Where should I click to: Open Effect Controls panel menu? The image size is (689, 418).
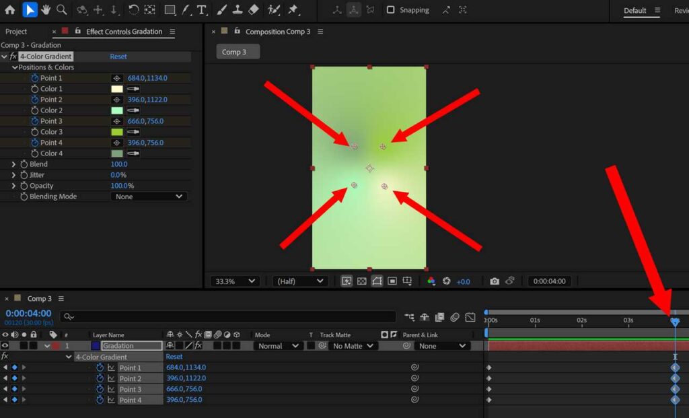[172, 32]
